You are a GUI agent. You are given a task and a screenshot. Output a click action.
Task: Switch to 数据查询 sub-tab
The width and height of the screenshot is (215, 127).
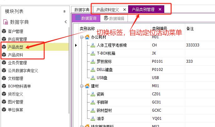(x=86, y=18)
